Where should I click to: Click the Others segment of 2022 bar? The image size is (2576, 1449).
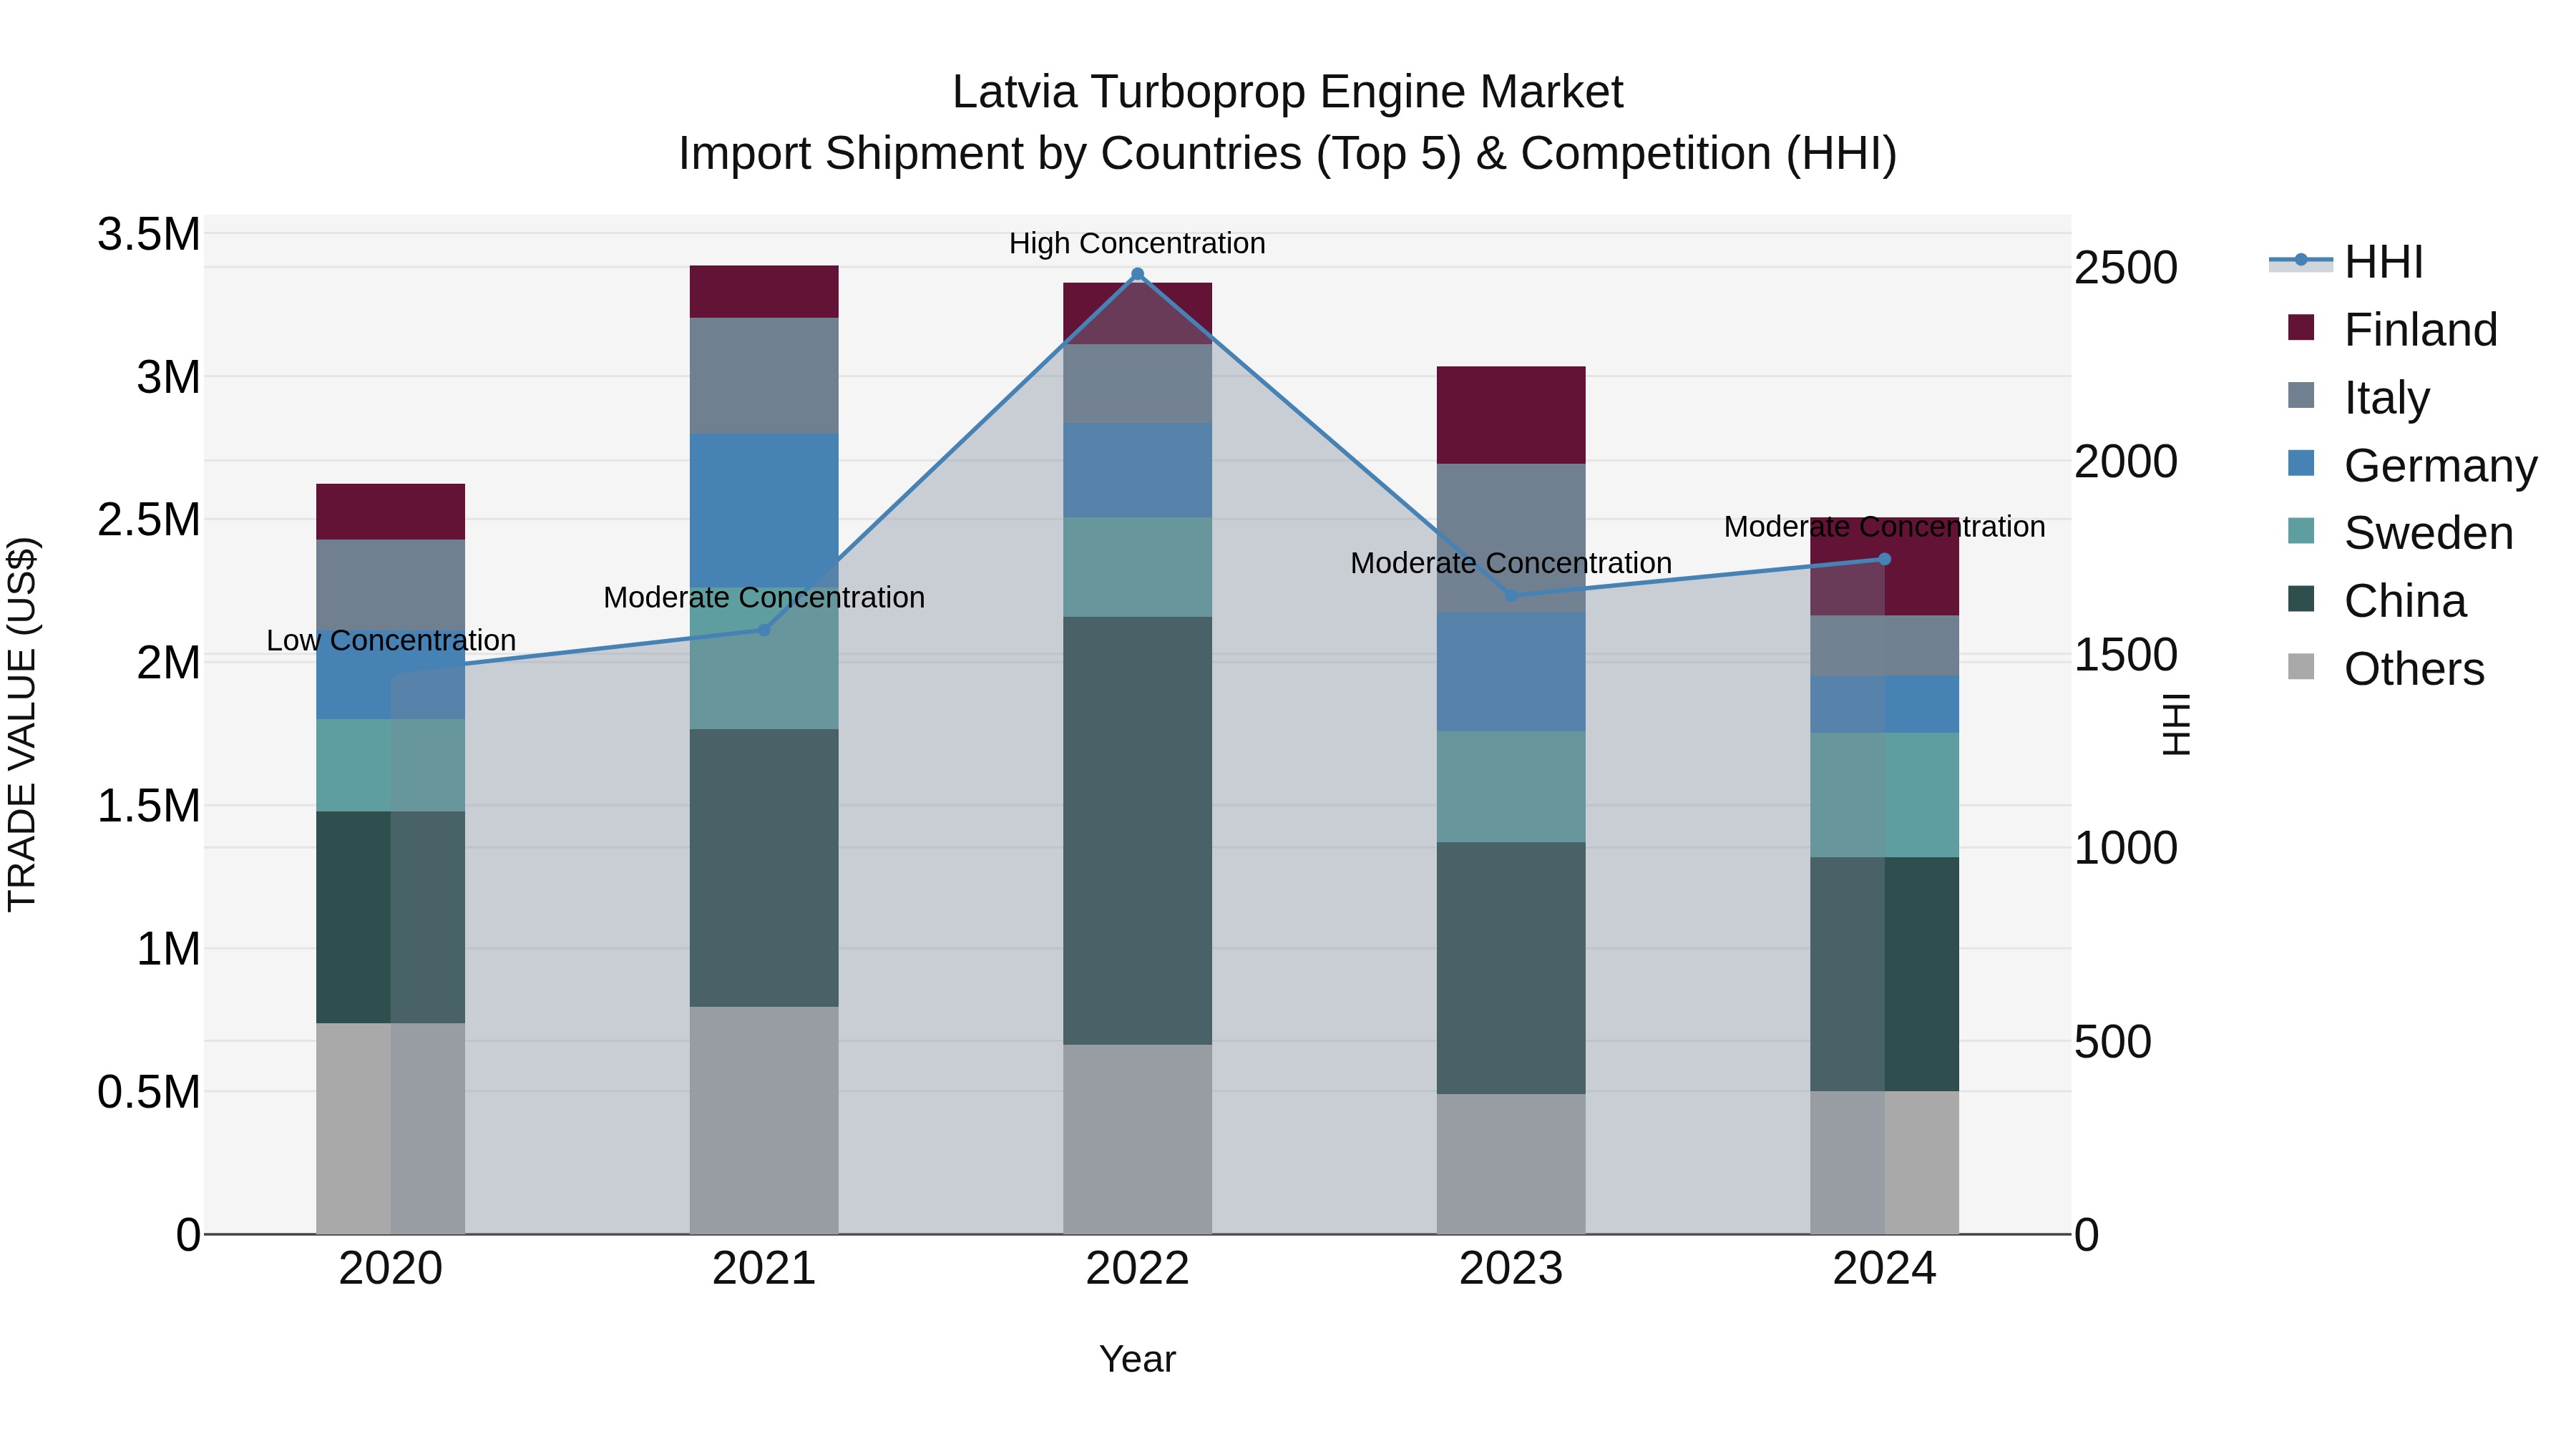coord(1137,1139)
